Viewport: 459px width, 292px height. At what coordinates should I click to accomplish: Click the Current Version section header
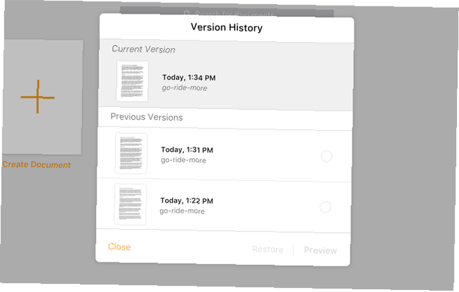point(143,49)
